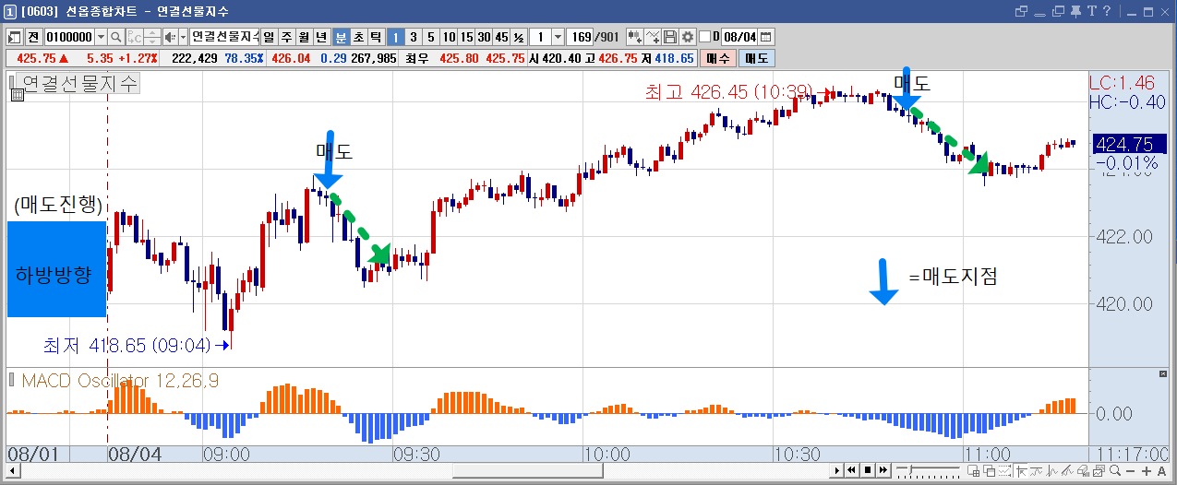Click the save floppy disk icon

pyautogui.click(x=670, y=37)
